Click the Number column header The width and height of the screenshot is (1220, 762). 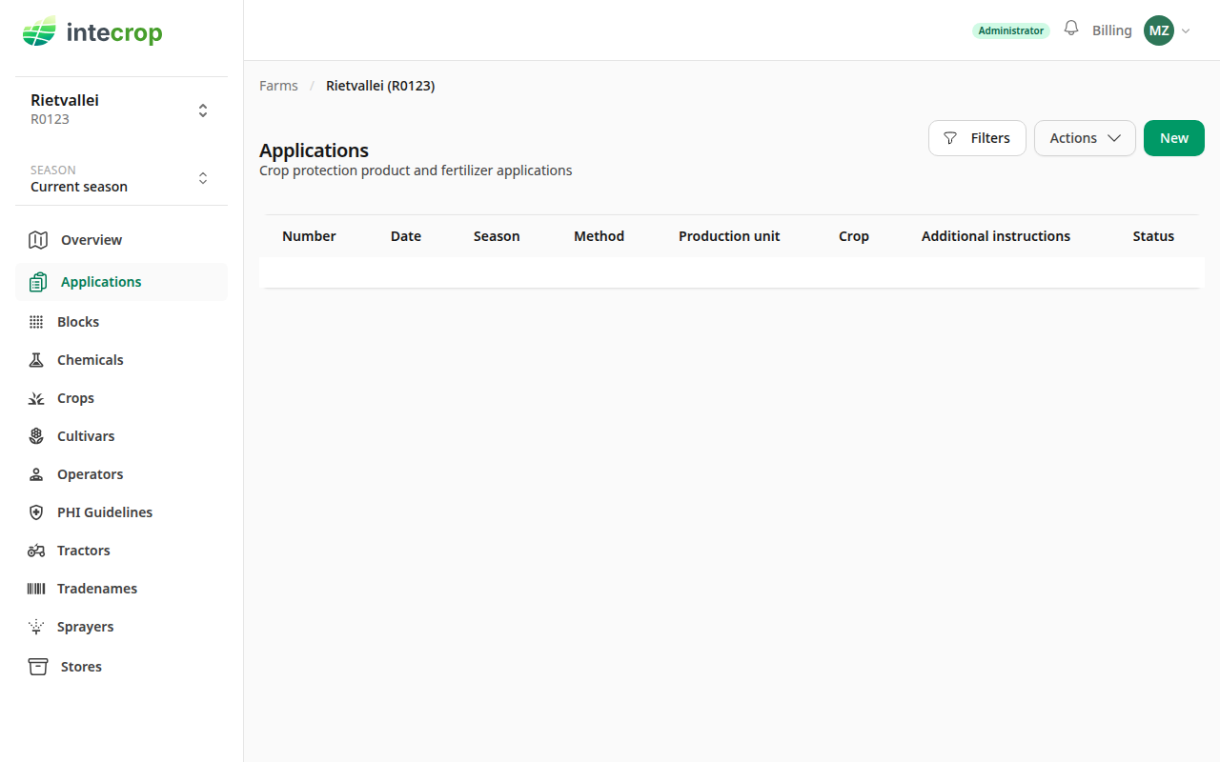point(309,236)
